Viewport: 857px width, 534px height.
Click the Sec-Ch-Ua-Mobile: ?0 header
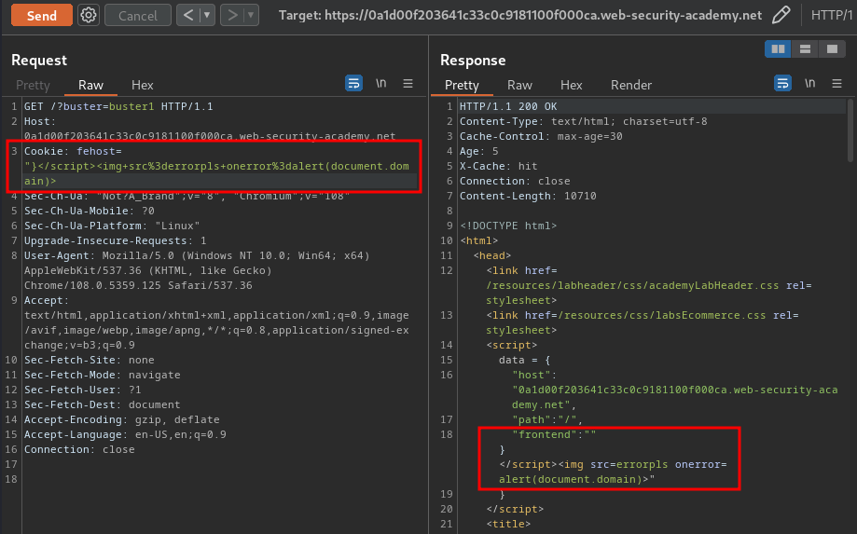tap(90, 211)
